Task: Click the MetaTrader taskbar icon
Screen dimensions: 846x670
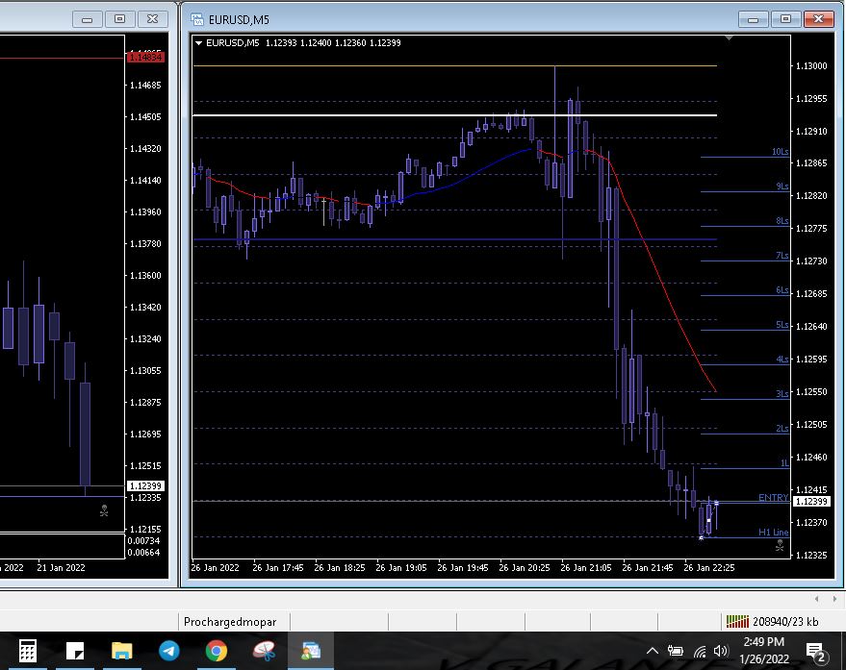Action: click(x=311, y=651)
